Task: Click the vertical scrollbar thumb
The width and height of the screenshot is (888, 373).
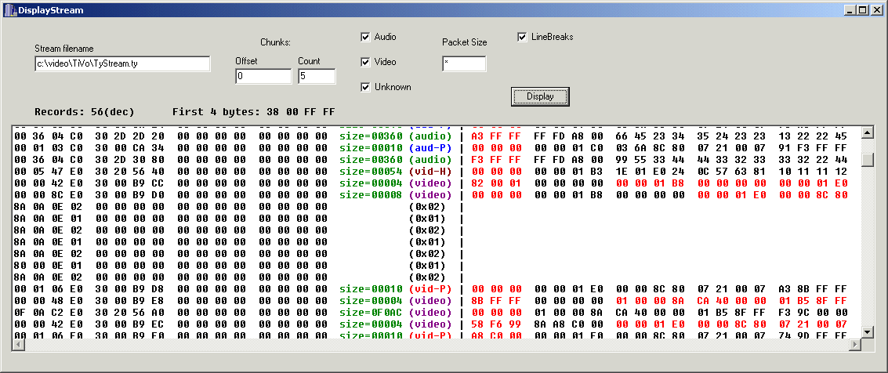Action: 867,160
